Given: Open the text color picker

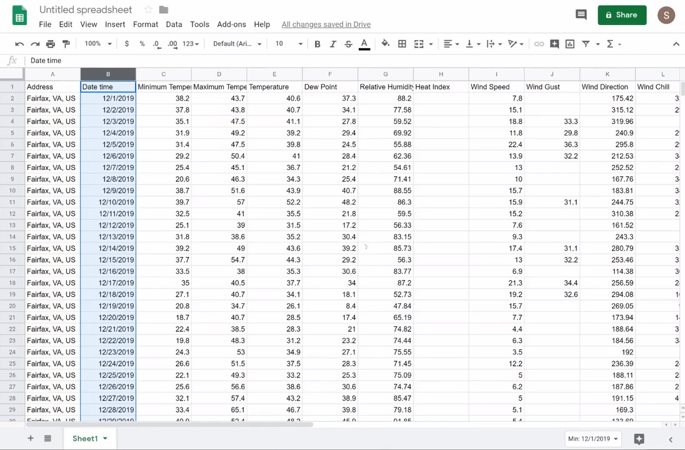Looking at the screenshot, I should pos(364,44).
